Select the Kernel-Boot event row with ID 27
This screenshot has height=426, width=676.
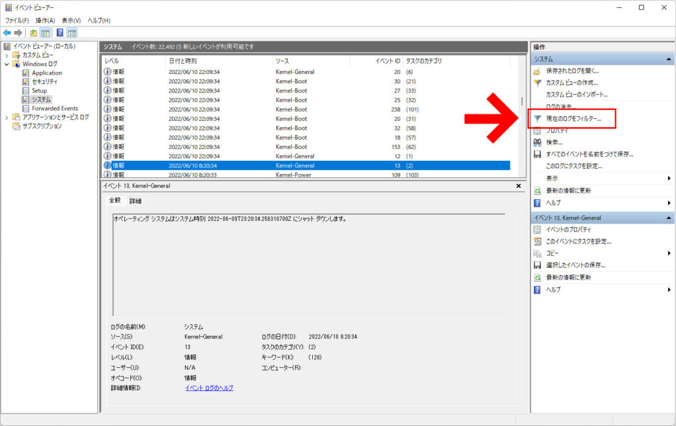pyautogui.click(x=306, y=90)
